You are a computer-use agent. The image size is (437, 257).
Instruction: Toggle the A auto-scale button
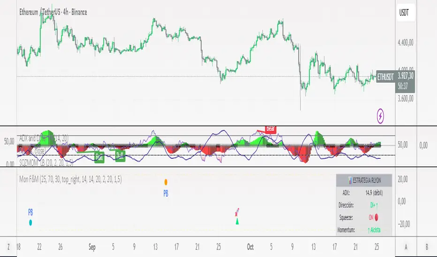406,247
